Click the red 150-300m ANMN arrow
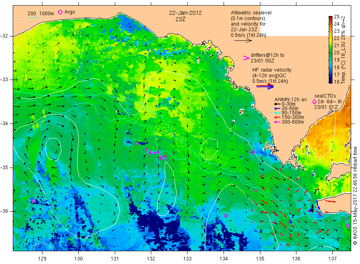Image resolution: width=360 pixels, height=264 pixels. (x=277, y=117)
